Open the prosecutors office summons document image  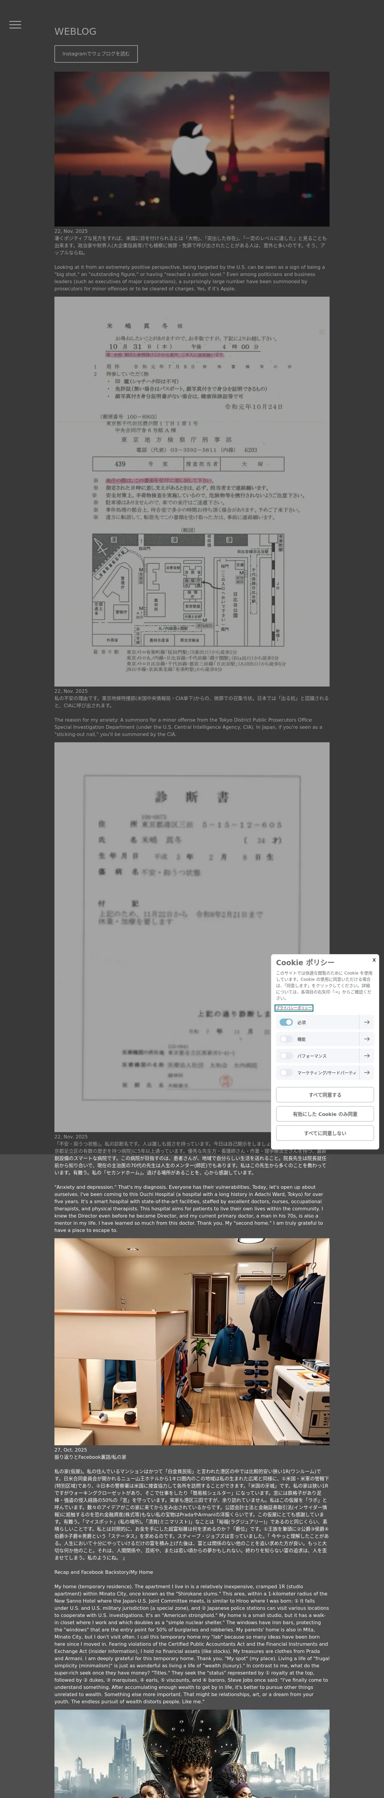(x=192, y=491)
